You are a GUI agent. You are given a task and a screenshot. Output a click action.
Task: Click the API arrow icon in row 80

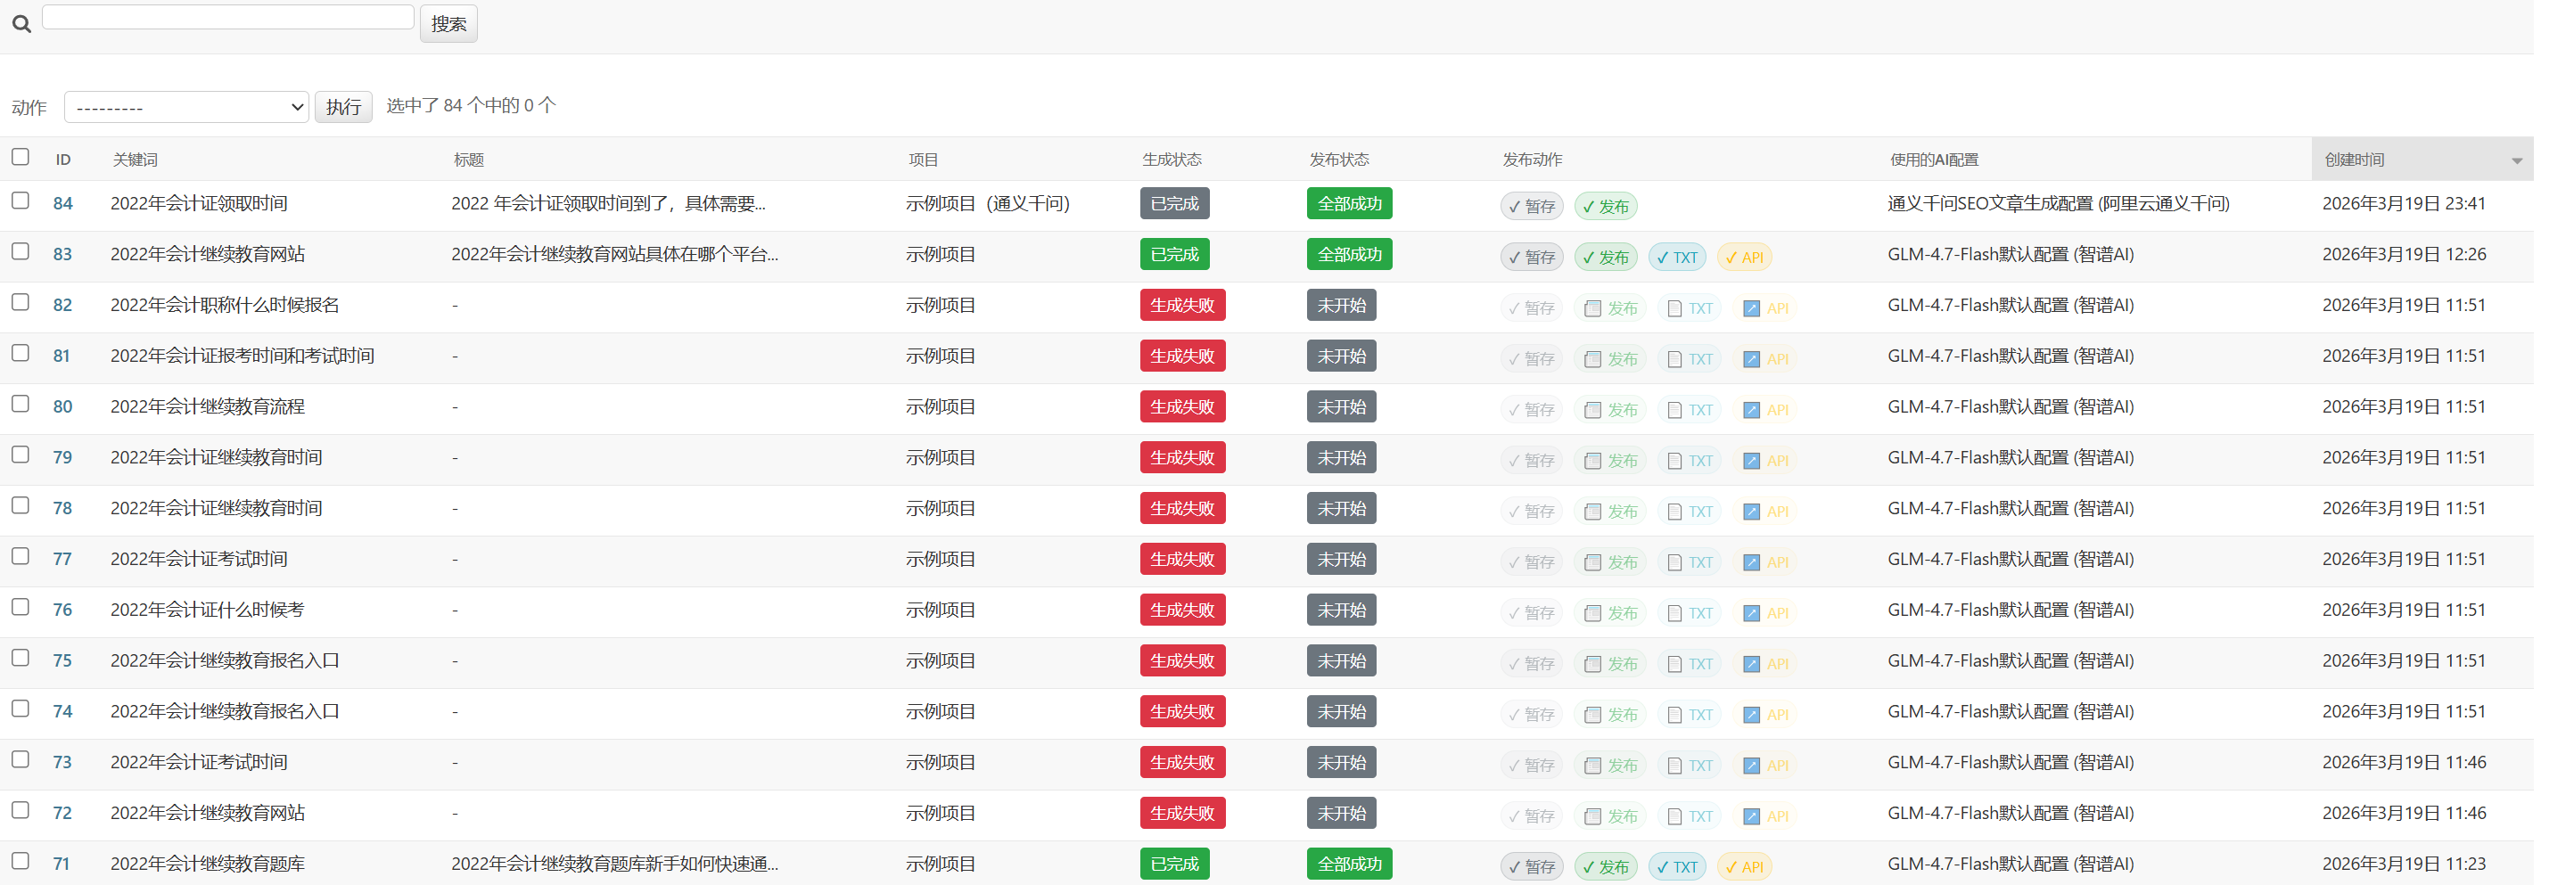click(x=1751, y=411)
